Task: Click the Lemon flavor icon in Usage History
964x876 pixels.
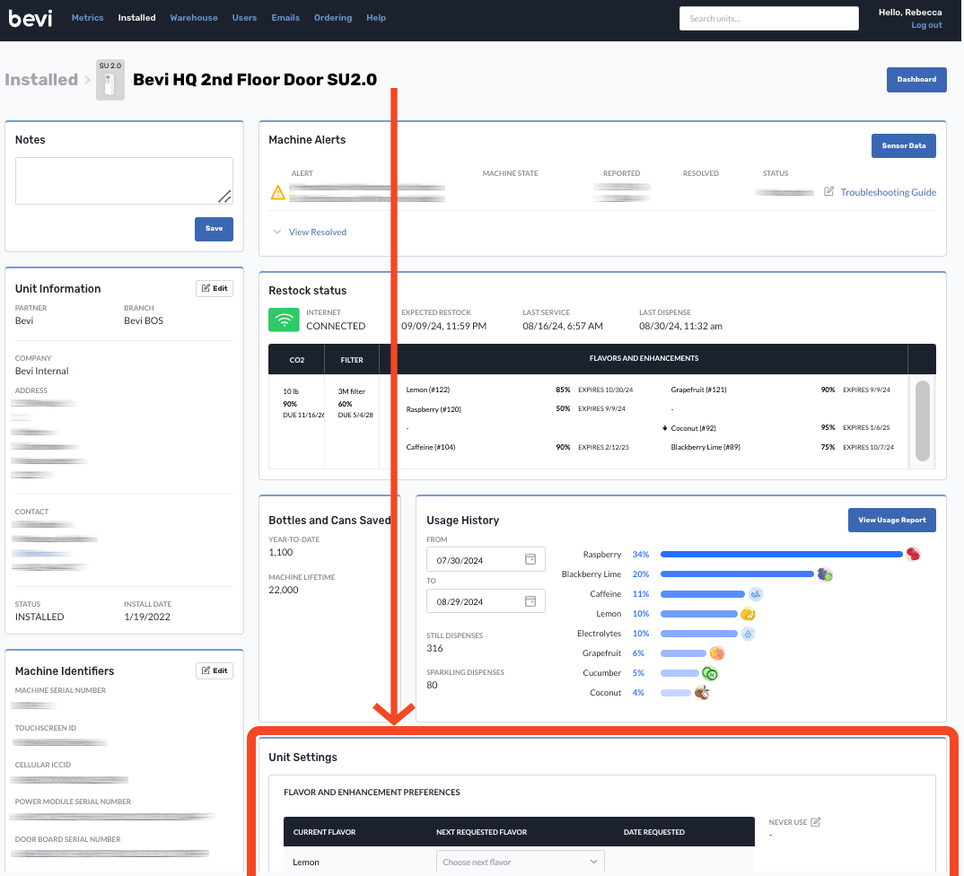Action: coord(748,614)
